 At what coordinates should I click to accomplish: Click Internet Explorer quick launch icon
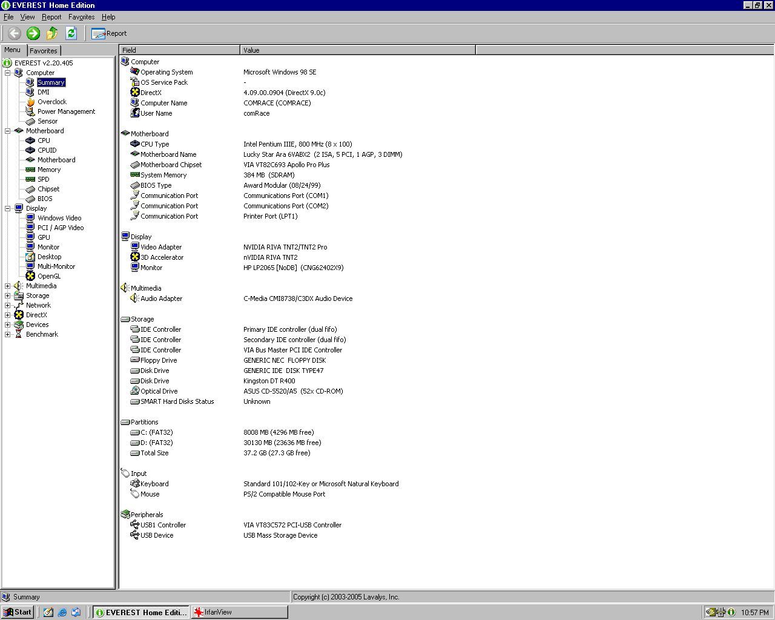[x=62, y=612]
